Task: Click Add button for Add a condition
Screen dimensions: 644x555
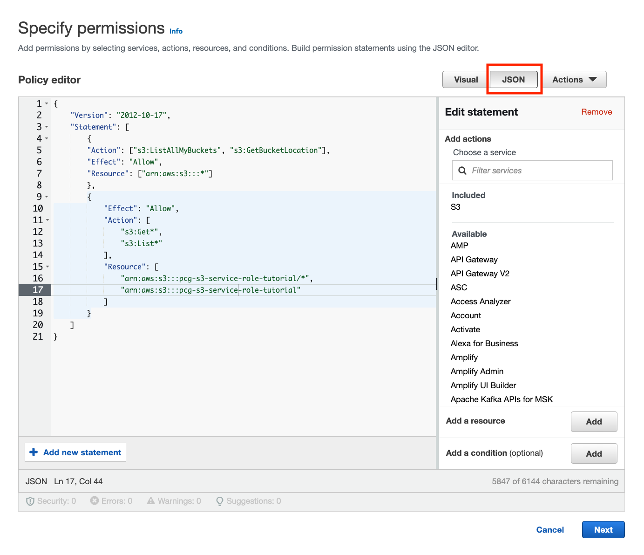Action: (594, 453)
